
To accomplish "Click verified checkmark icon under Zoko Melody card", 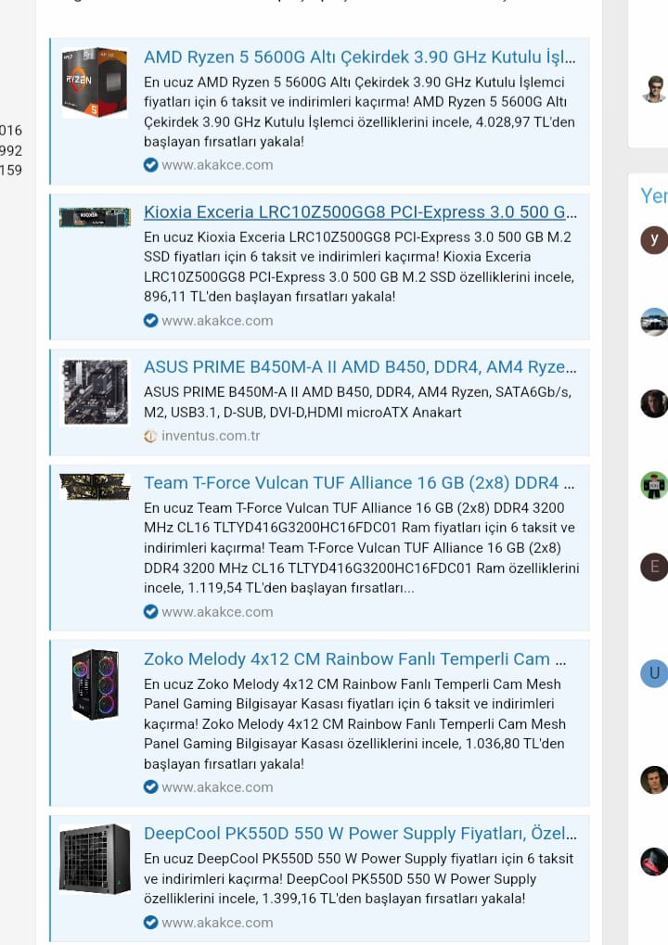I will pyautogui.click(x=150, y=787).
